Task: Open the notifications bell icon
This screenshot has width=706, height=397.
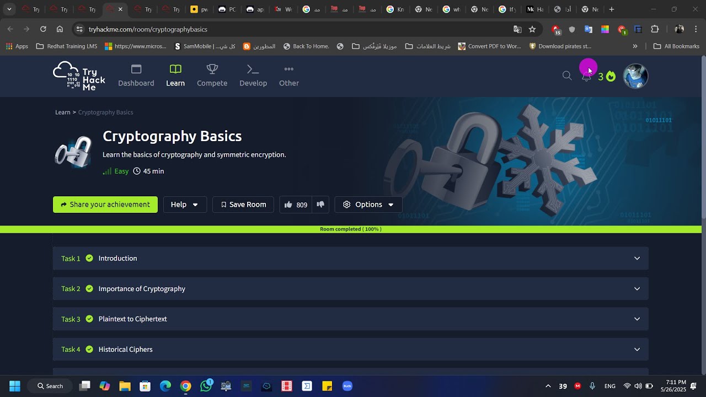Action: click(586, 77)
